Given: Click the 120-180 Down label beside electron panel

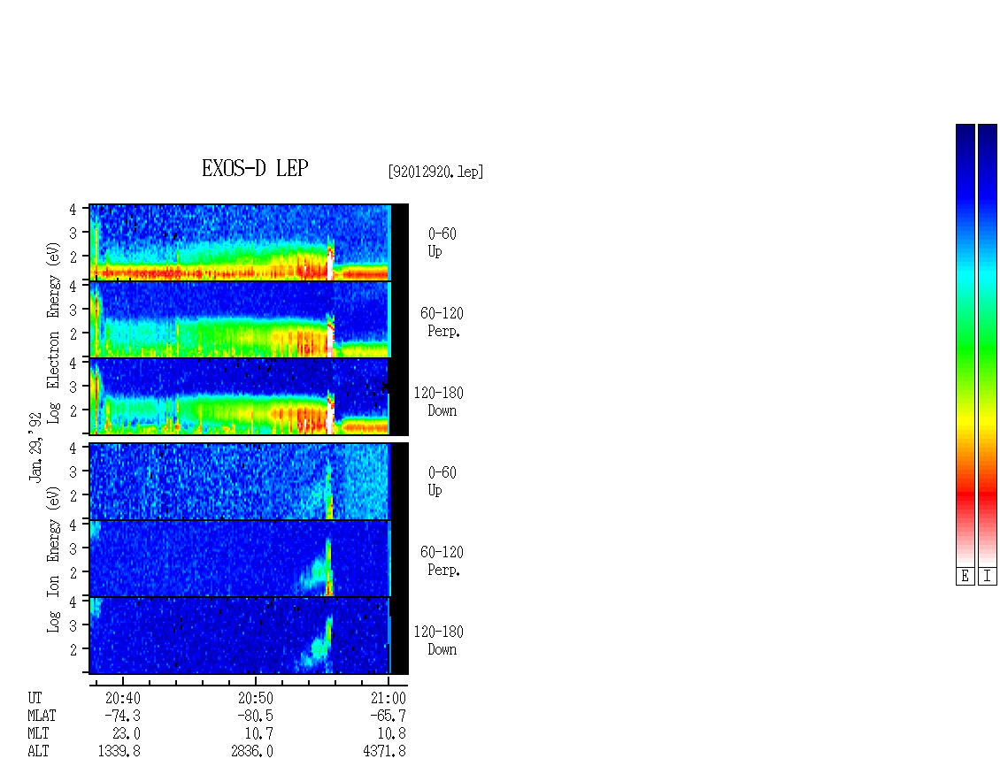Looking at the screenshot, I should click(439, 402).
